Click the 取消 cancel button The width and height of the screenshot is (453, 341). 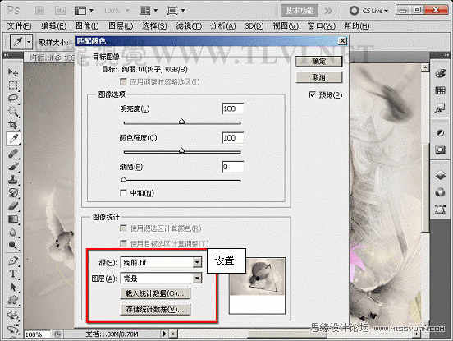click(319, 77)
